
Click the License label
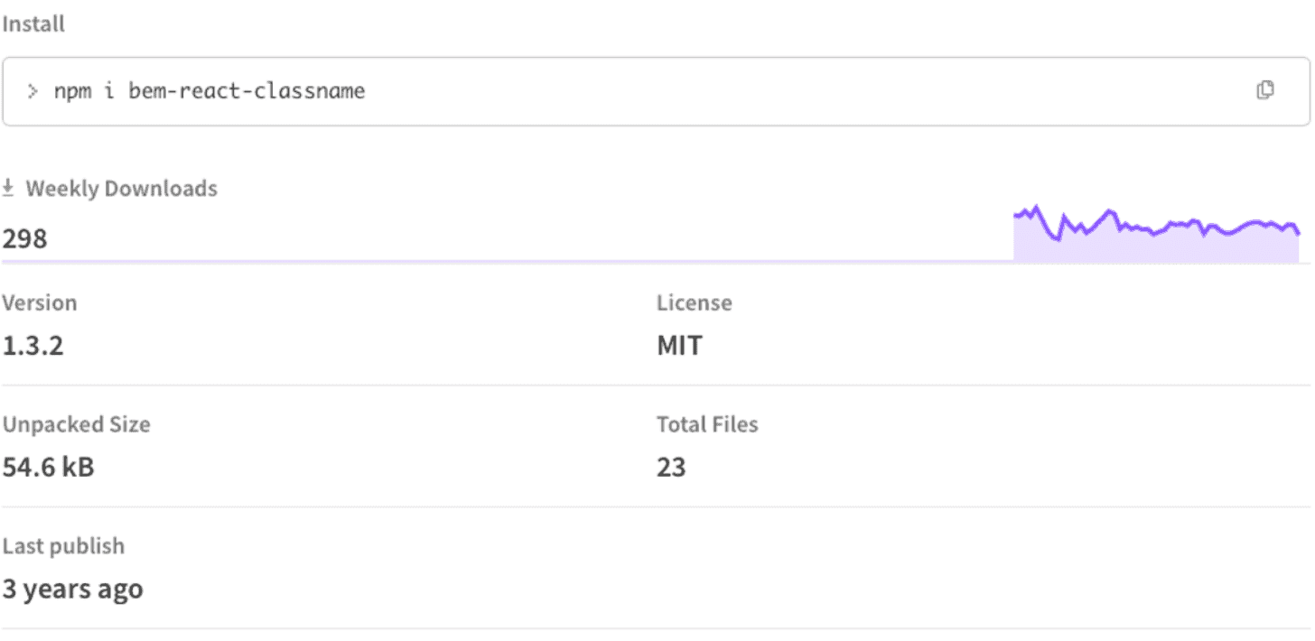694,303
